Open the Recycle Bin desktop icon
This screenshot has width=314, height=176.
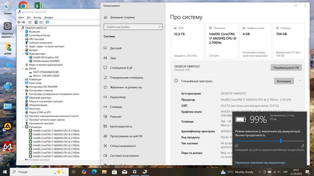(x=8, y=8)
